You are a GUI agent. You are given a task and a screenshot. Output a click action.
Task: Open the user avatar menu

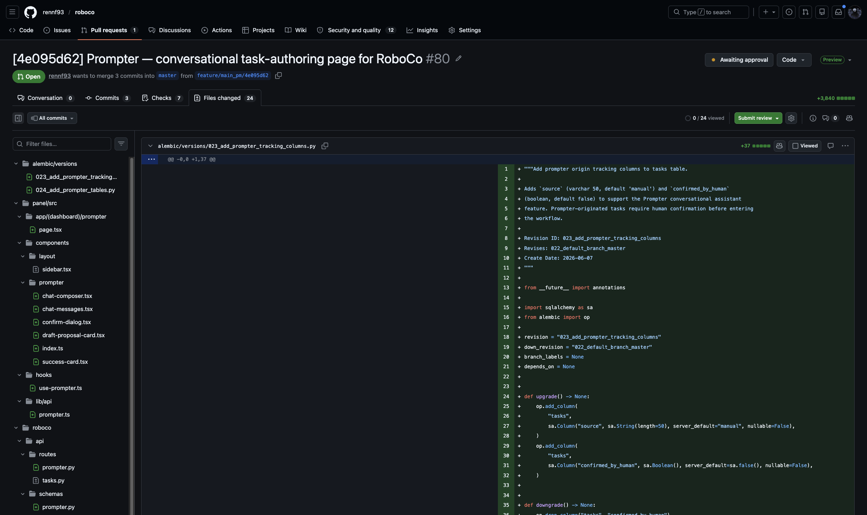(855, 12)
